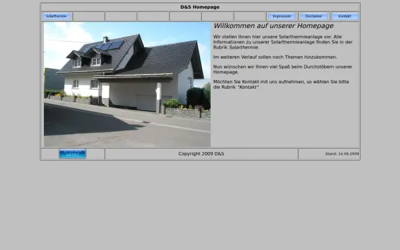Click 'Nun wünschen wir Ihnen viel Spaß' paragraph
Screen dimensions: 400x250
[x=283, y=69]
